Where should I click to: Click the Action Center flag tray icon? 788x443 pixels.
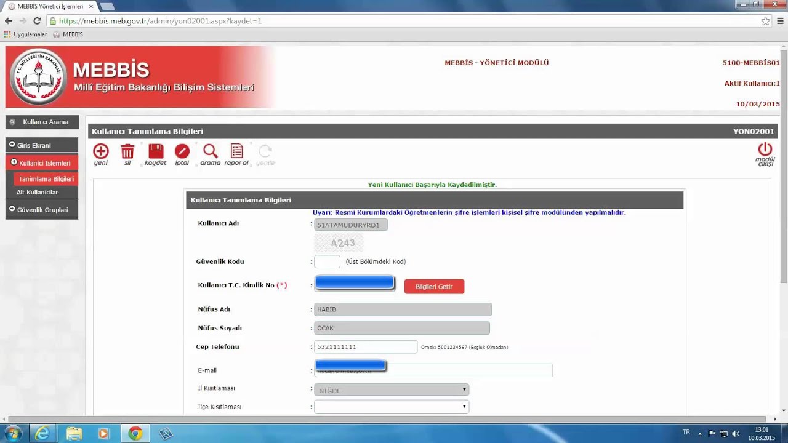(712, 433)
